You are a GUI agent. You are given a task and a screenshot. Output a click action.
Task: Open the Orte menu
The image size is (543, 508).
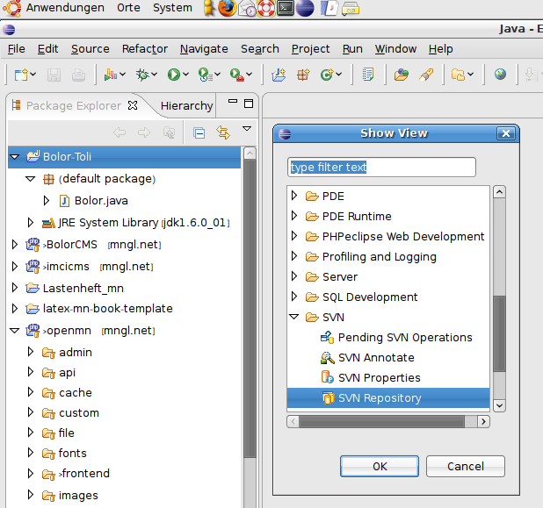click(128, 7)
